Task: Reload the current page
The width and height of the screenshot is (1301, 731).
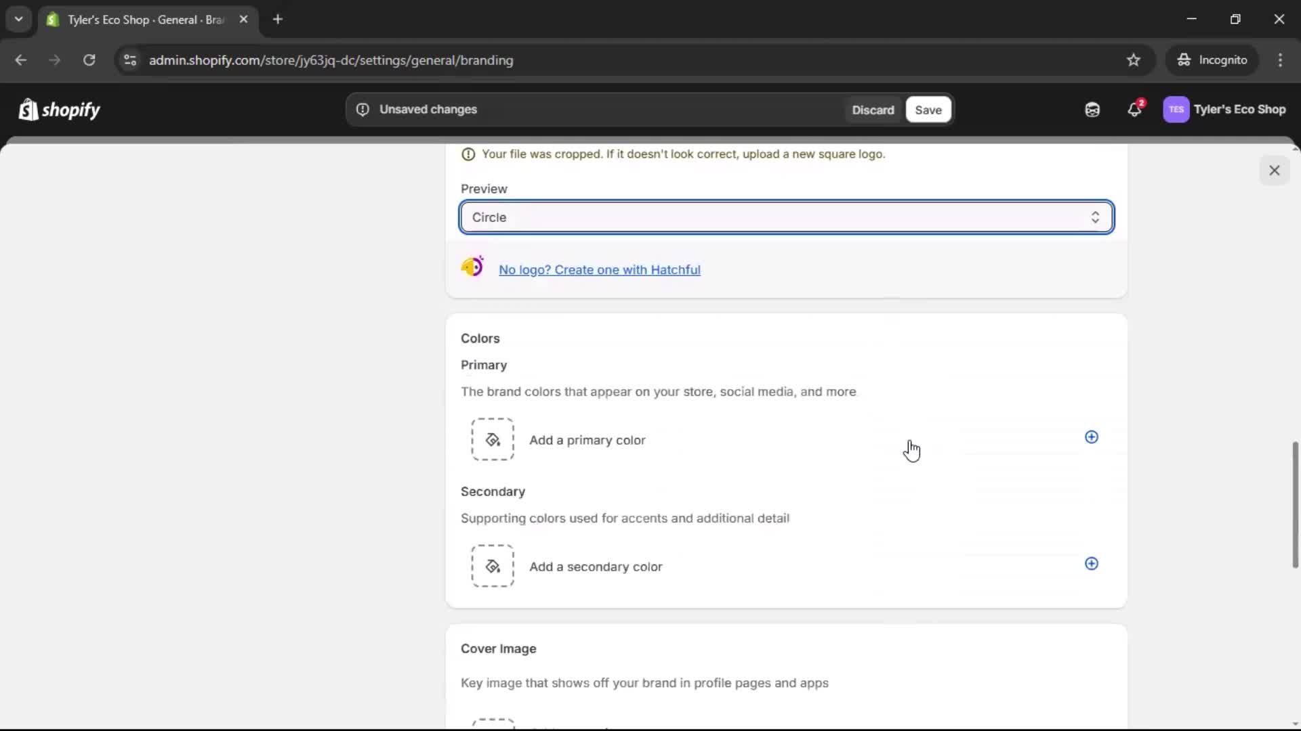Action: [x=89, y=60]
